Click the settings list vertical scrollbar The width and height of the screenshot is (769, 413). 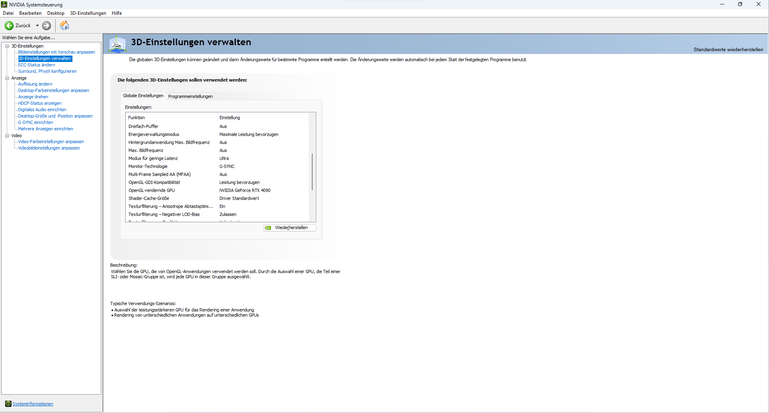[x=312, y=172]
